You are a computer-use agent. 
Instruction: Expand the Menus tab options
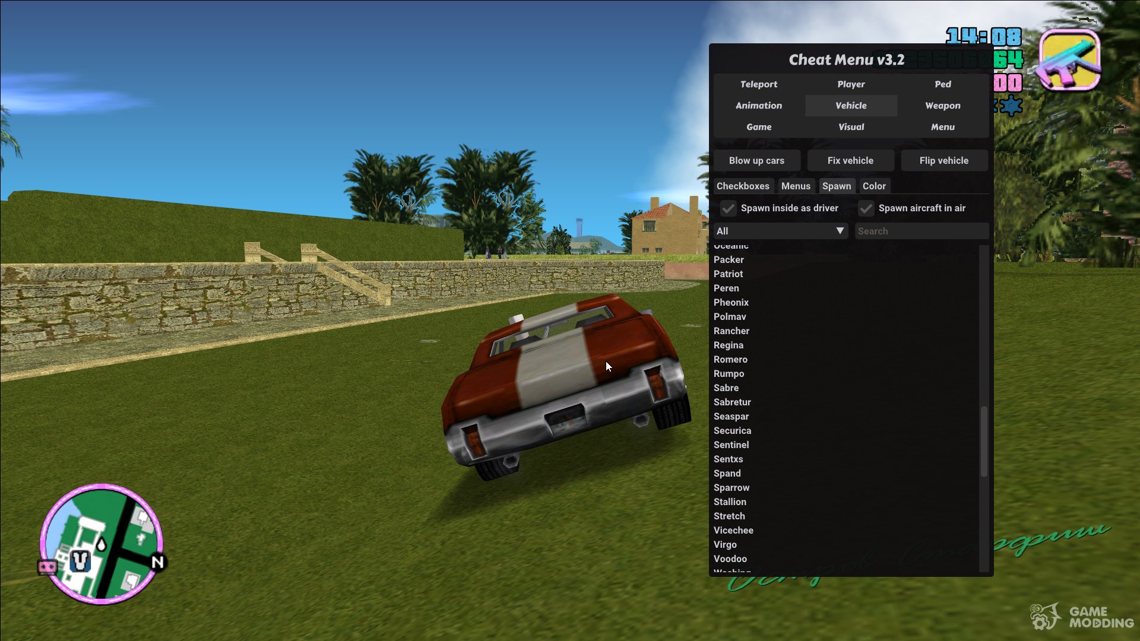[x=796, y=186]
